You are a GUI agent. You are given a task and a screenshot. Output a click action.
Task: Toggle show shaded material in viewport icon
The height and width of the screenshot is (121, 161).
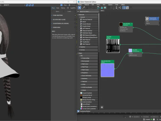[x=105, y=8]
